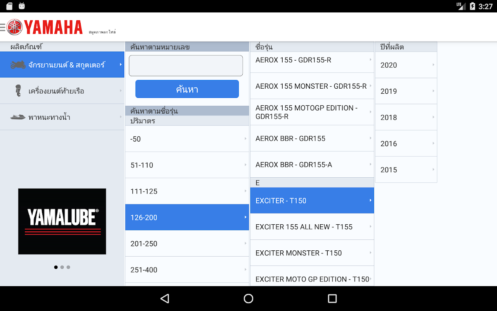Viewport: 497px width, 311px height.
Task: Pick model EXCITER MONSTER - T150
Action: pyautogui.click(x=312, y=253)
